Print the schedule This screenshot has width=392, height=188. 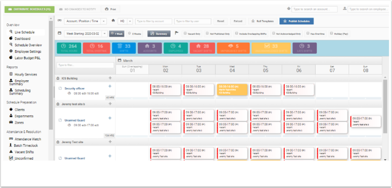[110, 9]
